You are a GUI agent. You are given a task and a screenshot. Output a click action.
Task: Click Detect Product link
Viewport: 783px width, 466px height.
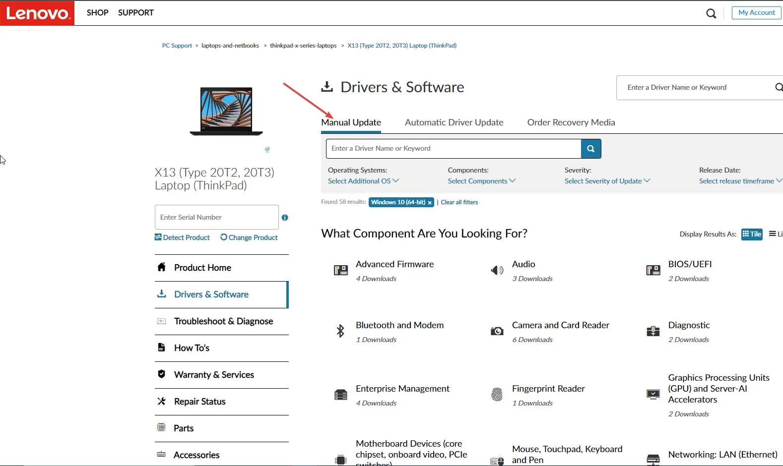tap(182, 237)
